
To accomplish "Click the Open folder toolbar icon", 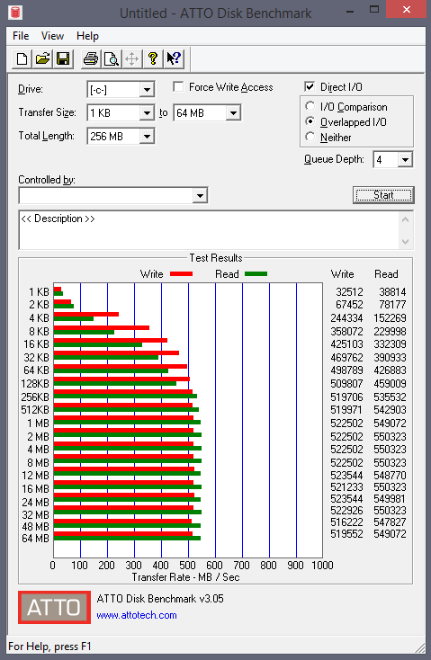I will [42, 58].
